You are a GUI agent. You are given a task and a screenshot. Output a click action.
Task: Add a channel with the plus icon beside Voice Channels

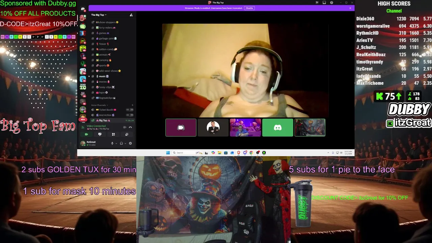pos(132,105)
